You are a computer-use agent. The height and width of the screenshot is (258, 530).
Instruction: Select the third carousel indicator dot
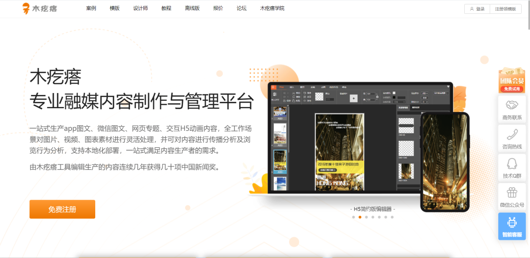[367, 217]
